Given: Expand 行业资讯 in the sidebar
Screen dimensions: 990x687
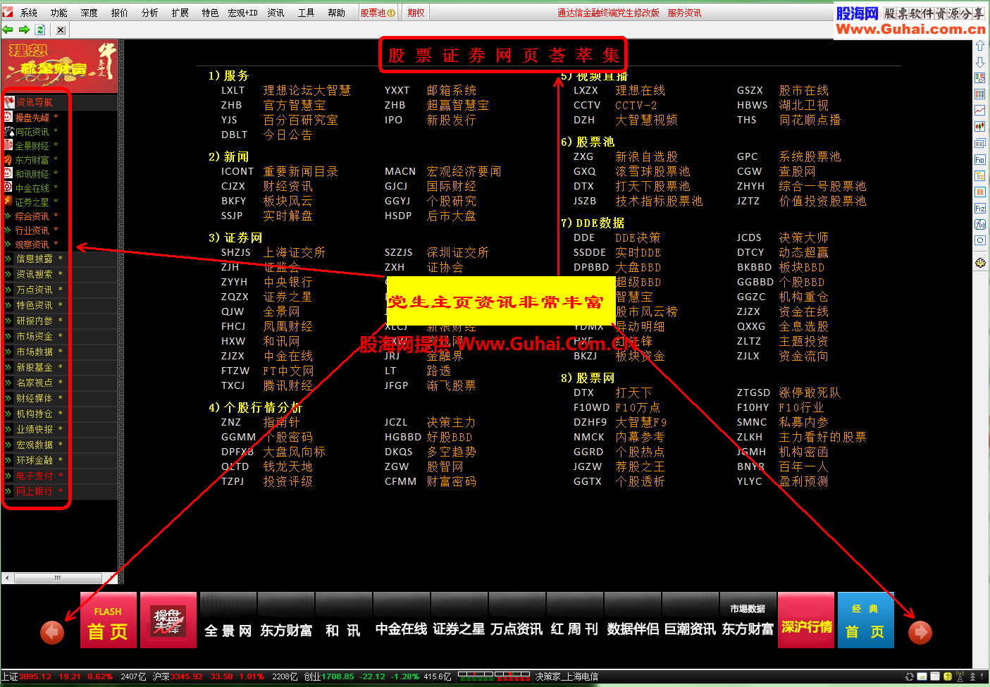Looking at the screenshot, I should pos(32,230).
